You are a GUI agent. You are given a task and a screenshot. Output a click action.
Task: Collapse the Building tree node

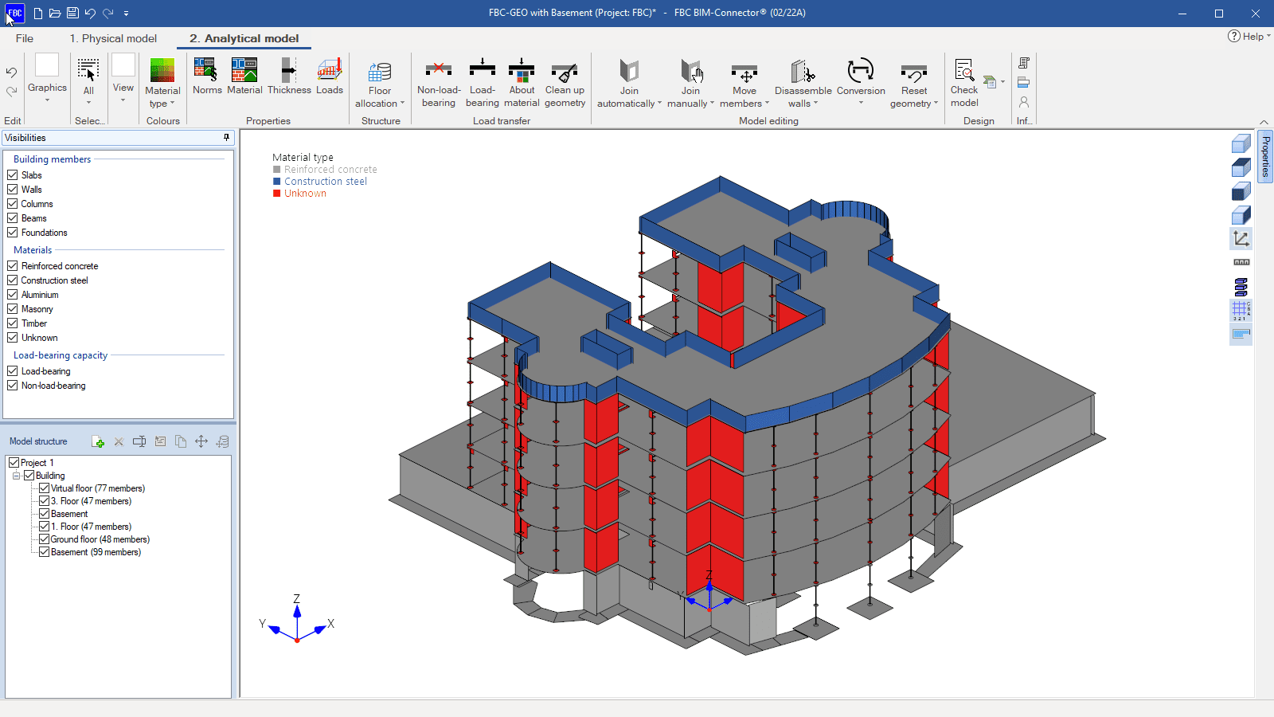16,476
